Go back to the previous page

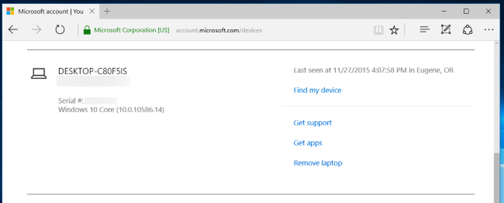13,30
